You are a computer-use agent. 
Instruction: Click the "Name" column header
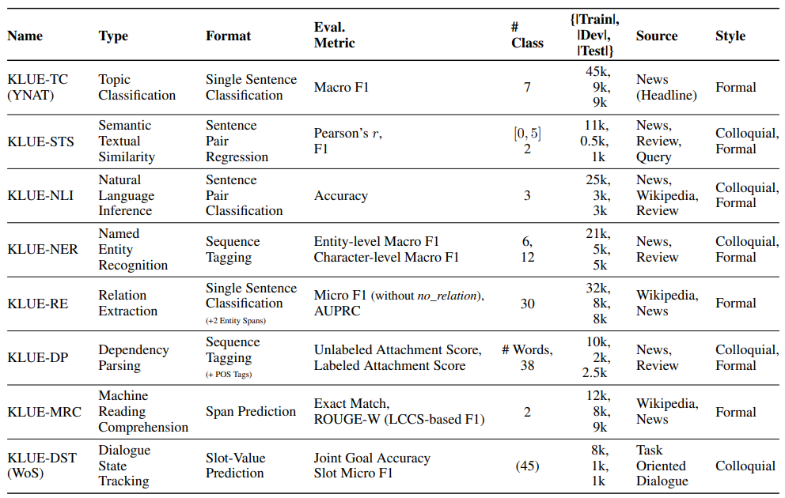tap(25, 36)
